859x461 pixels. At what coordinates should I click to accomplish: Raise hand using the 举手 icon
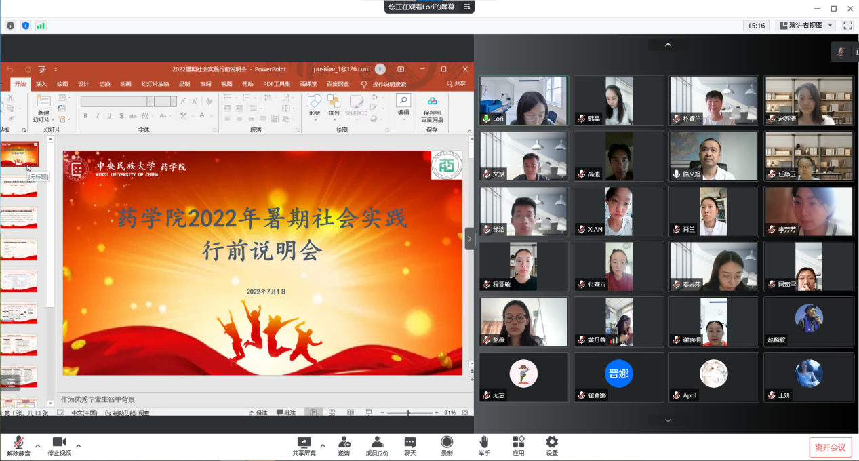(483, 443)
